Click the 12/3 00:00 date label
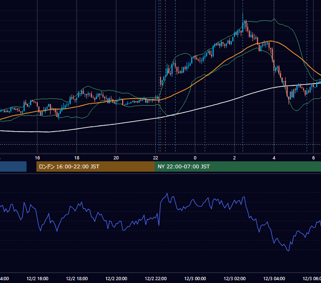Screen dimensions: 321x283 click(195, 278)
